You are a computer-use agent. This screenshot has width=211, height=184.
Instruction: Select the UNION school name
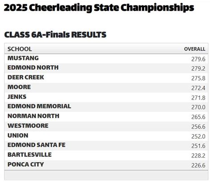pyautogui.click(x=18, y=136)
